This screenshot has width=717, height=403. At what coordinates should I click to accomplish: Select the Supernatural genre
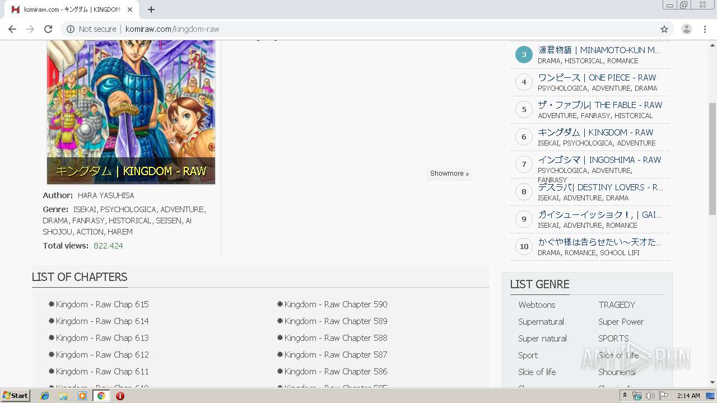[541, 322]
